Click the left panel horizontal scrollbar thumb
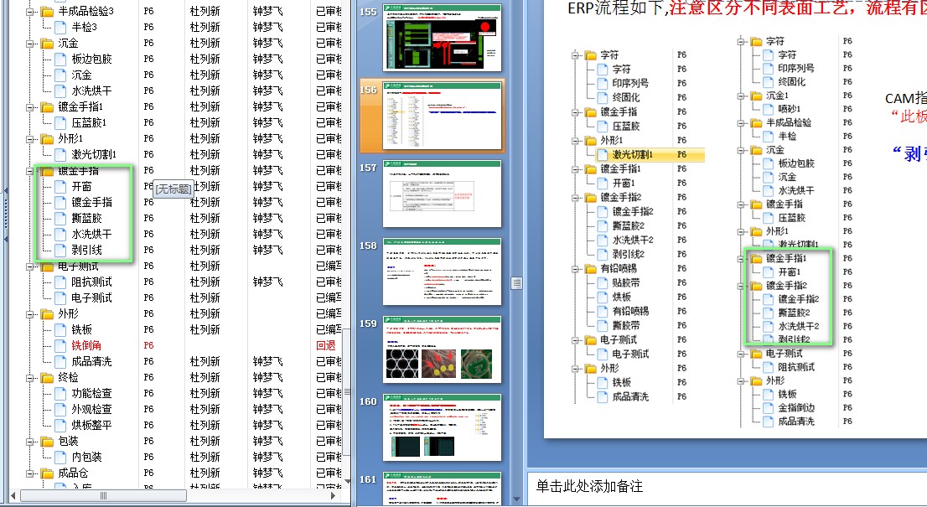Viewport: 927px width, 507px height. [x=103, y=496]
